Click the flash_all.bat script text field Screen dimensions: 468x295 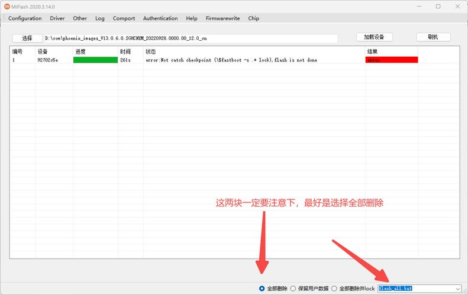(x=414, y=289)
